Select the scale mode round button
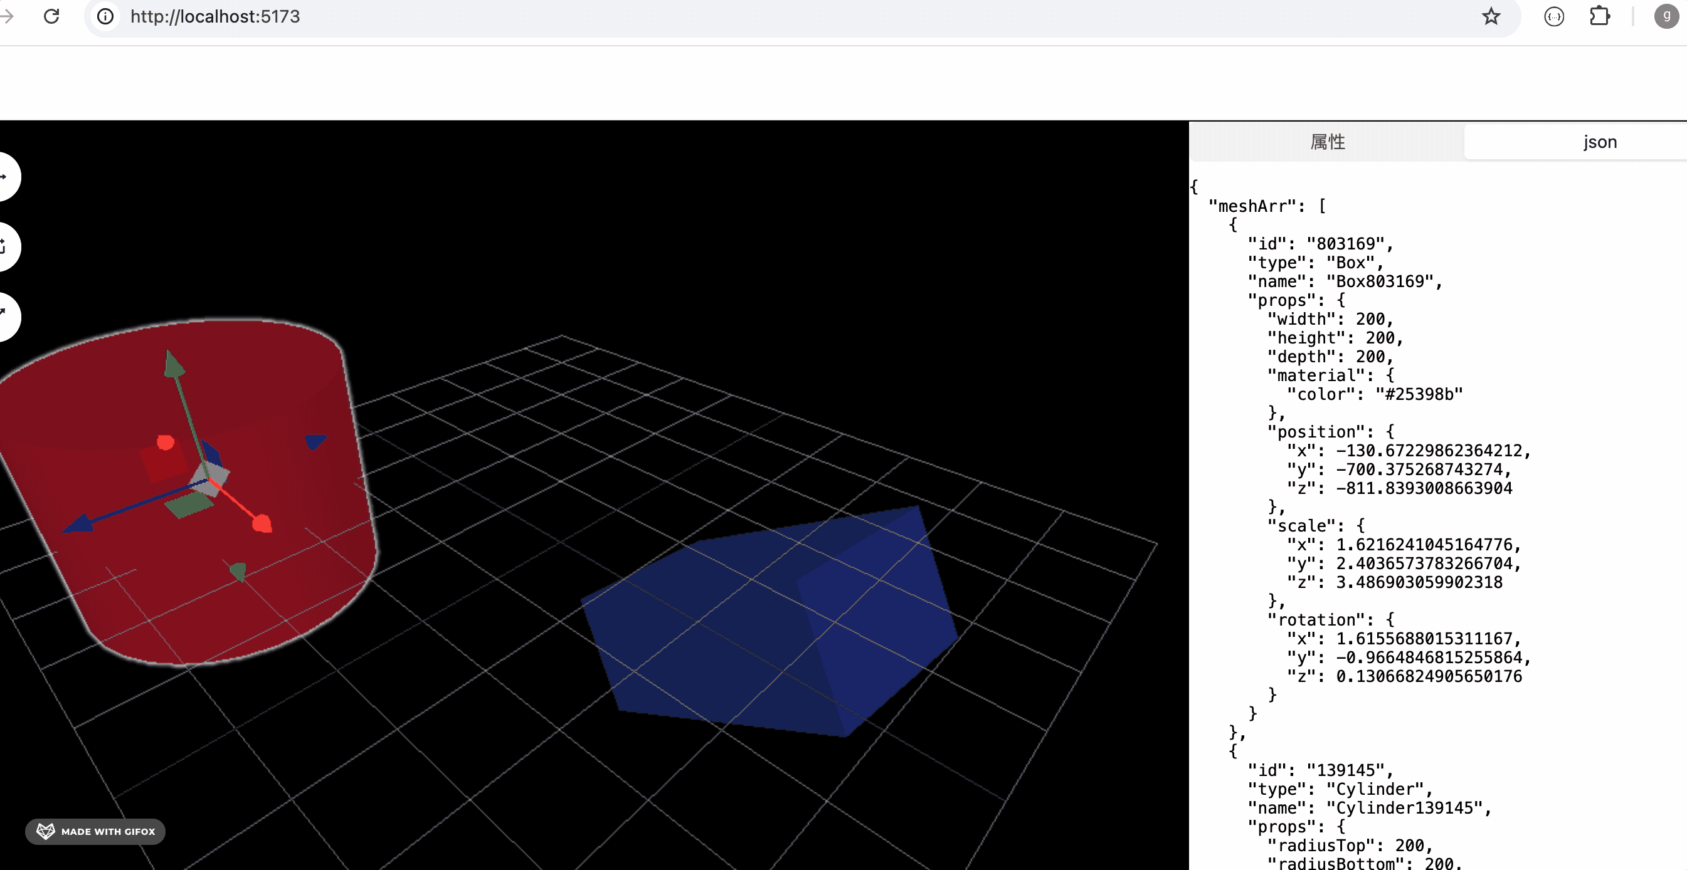 tap(5, 317)
